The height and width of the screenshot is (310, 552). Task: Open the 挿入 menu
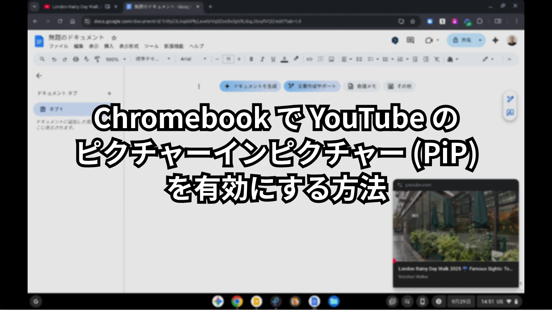click(x=109, y=46)
